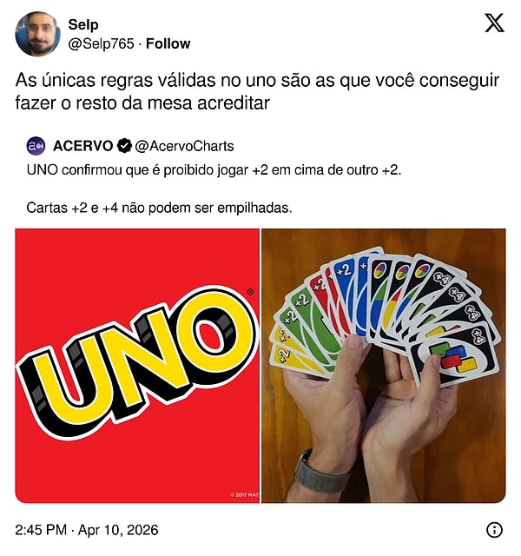Viewport: 521px width, 556px height.
Task: Follow the Selp account
Action: 168,43
